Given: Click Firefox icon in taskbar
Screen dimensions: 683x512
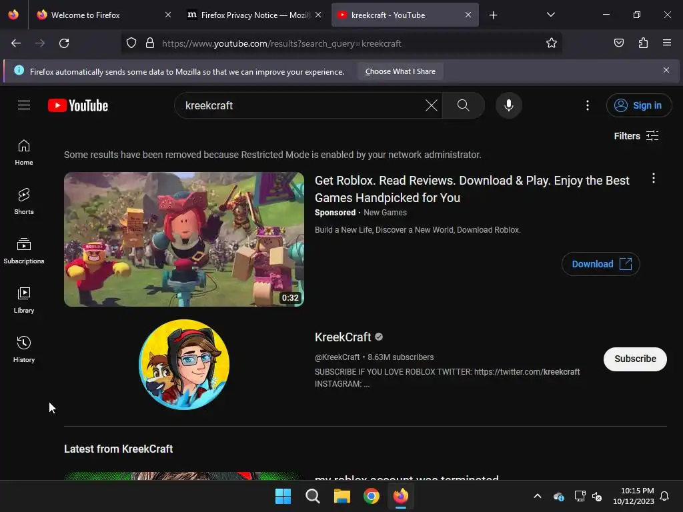Looking at the screenshot, I should pos(401,496).
